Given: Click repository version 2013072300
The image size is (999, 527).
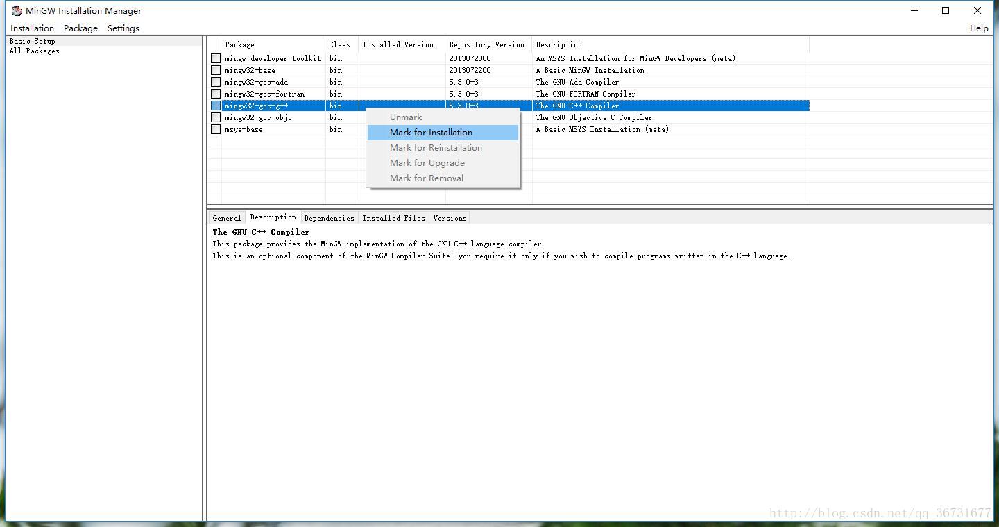Looking at the screenshot, I should click(470, 58).
